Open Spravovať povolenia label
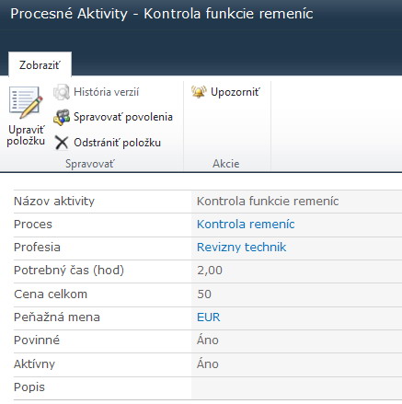Screen dimensions: 402x404 tap(123, 117)
